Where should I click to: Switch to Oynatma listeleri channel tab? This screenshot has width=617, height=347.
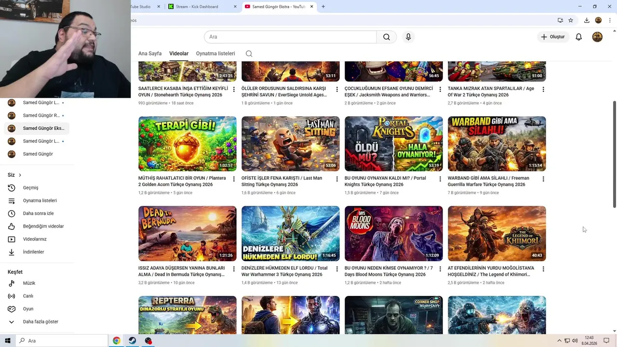pyautogui.click(x=215, y=53)
